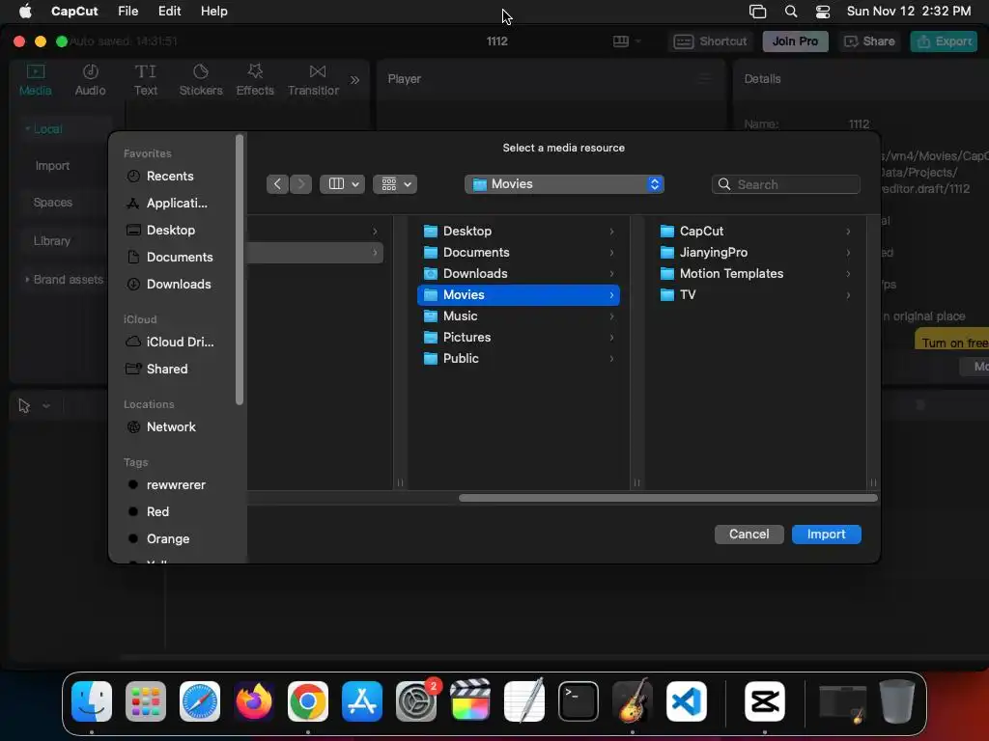Viewport: 989px width, 741px height.
Task: Open the File menu
Action: (x=128, y=12)
